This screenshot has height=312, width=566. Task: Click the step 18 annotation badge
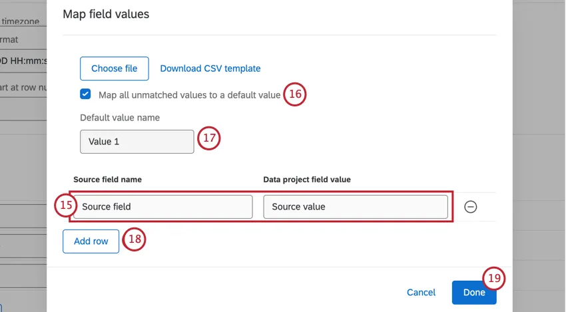[134, 240]
